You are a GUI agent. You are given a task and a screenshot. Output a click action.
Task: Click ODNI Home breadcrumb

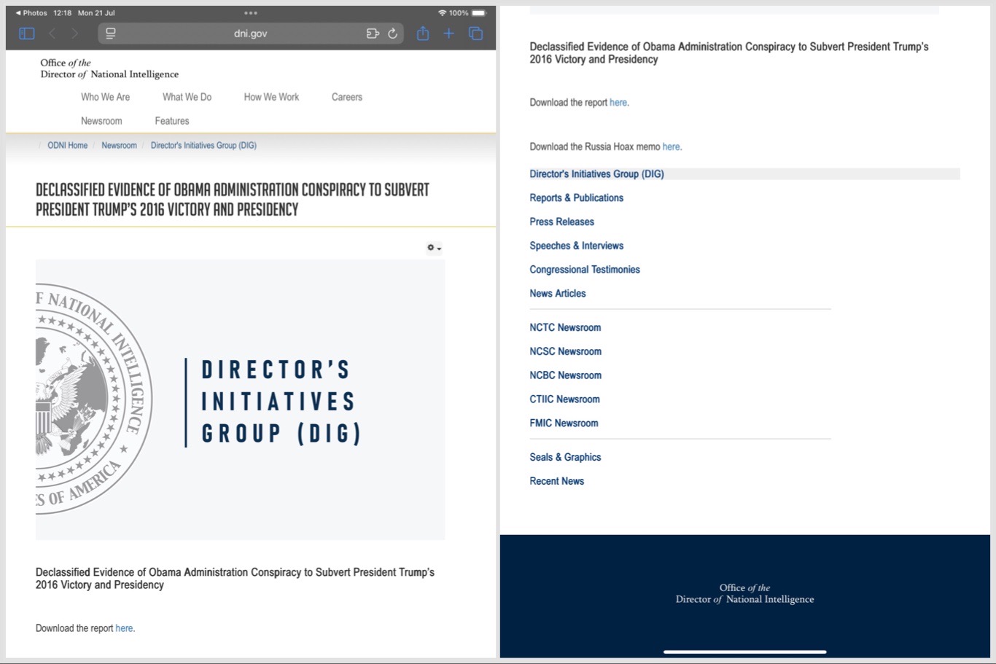pyautogui.click(x=68, y=146)
